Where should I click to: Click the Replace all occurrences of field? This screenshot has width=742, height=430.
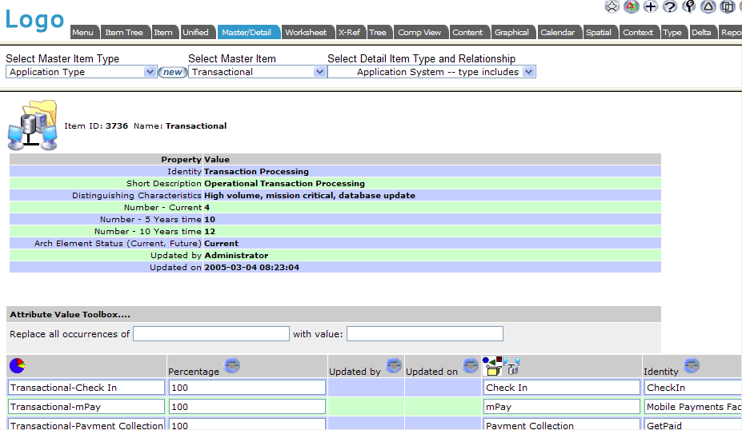pos(211,333)
